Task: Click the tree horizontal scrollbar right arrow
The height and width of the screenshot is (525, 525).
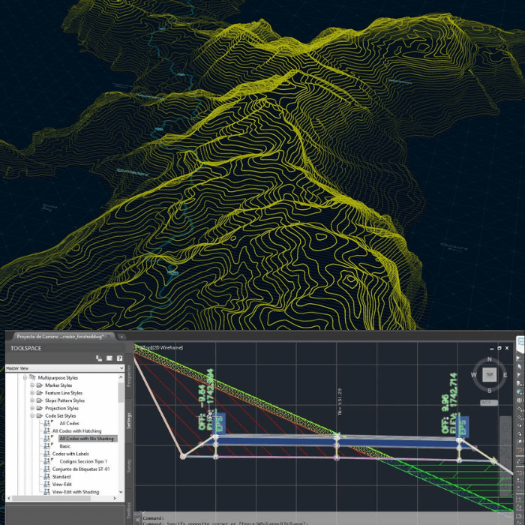Action: 115,498
